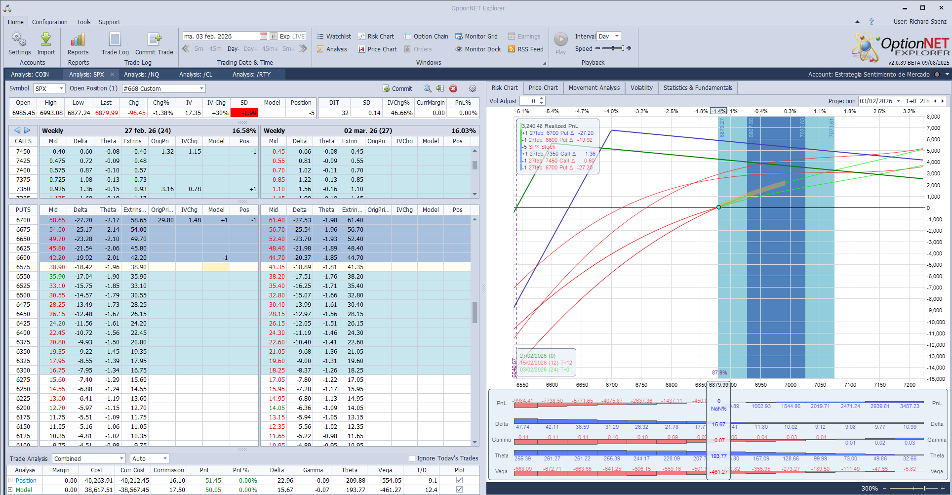Close the Analysis: SPX tab

112,75
